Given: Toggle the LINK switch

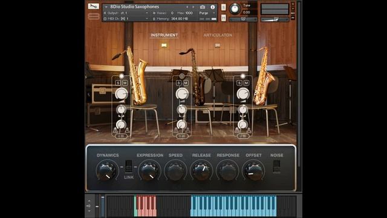Looking at the screenshot, I should tap(128, 166).
